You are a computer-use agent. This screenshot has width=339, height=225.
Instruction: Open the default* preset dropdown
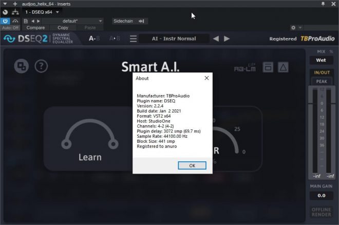72,21
